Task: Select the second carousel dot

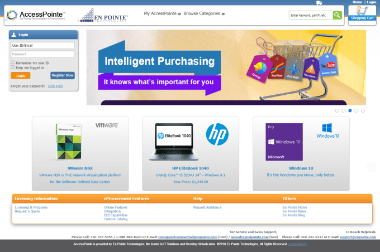Action: [x=344, y=110]
